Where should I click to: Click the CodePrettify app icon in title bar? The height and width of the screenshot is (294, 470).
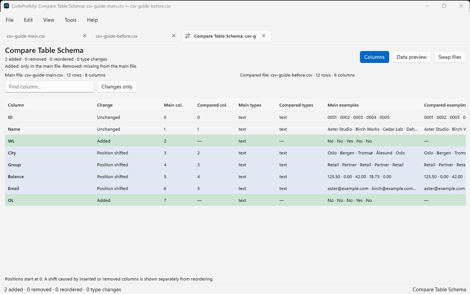(6, 6)
